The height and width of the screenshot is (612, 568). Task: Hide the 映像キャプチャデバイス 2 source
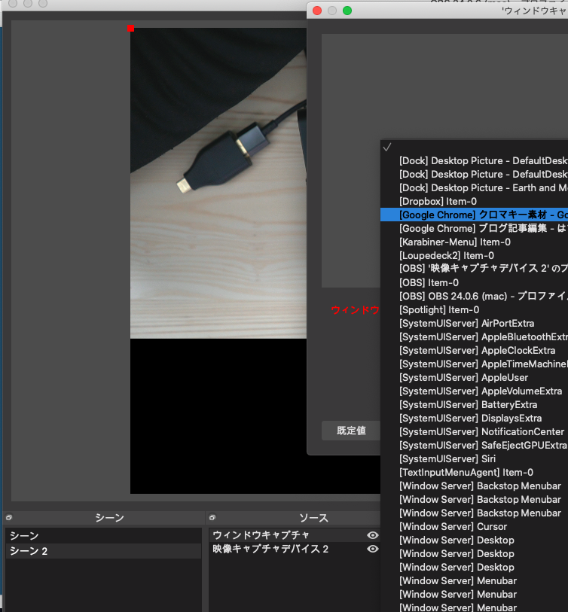[x=373, y=549]
